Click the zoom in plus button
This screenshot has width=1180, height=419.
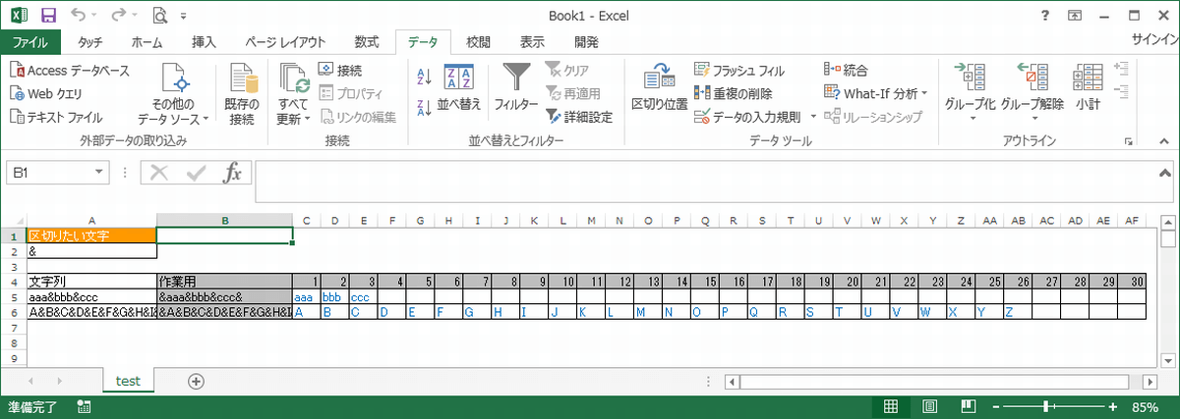(x=1112, y=406)
